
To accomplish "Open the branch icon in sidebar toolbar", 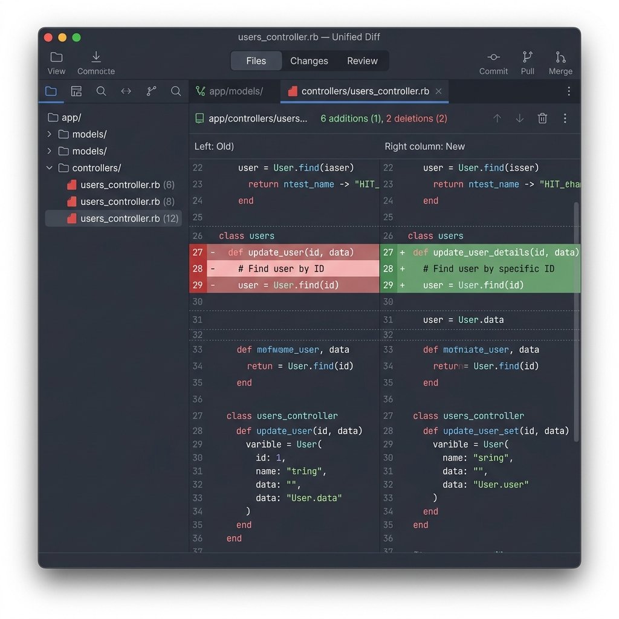I will pos(151,91).
